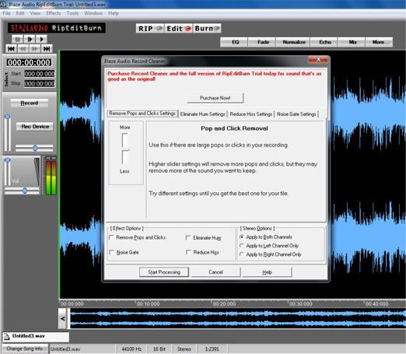Click the Stop playback button

coord(17,40)
